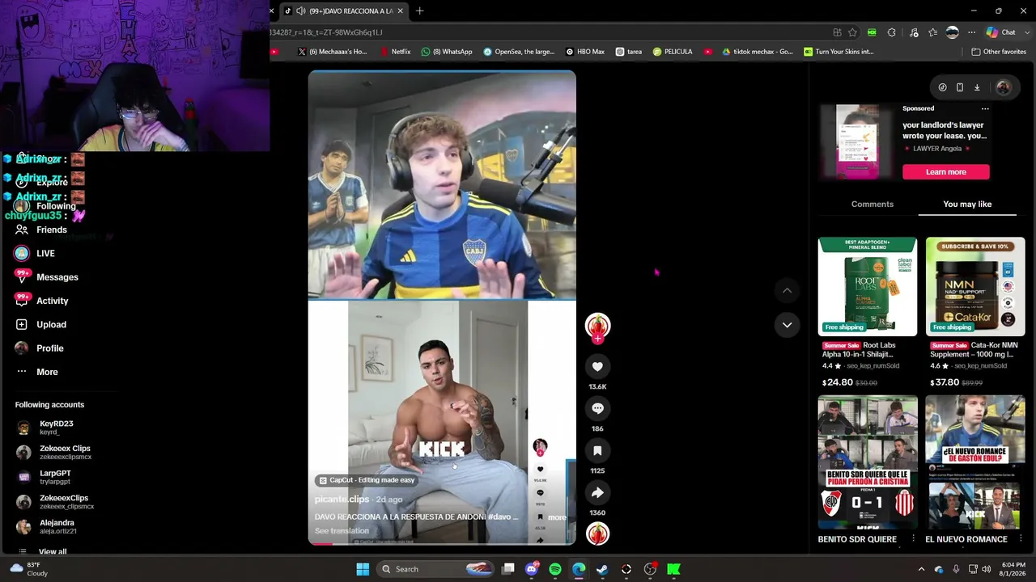
Task: Open the More options ellipsis
Action: click(x=22, y=372)
